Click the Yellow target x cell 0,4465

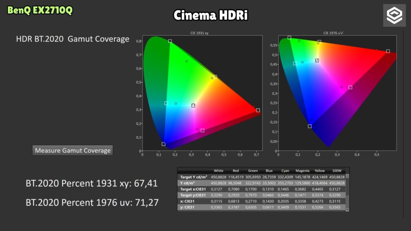tap(318, 189)
